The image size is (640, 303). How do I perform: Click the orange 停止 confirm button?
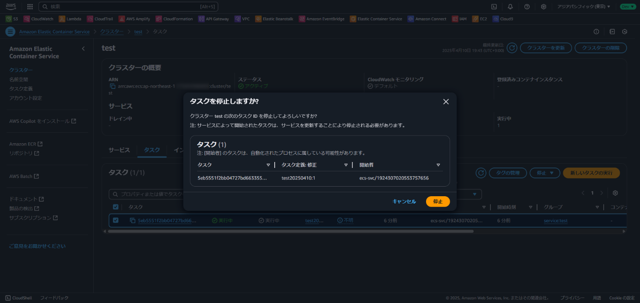point(438,201)
